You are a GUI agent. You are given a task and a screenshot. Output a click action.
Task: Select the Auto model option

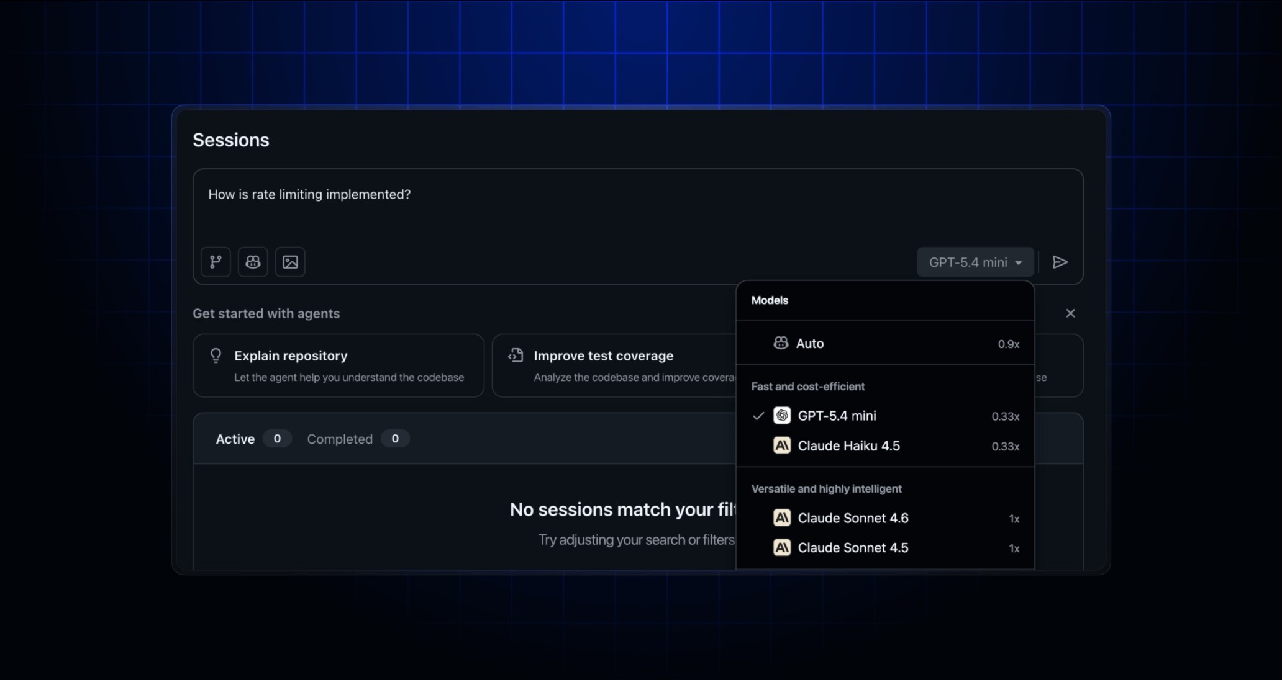click(x=885, y=343)
